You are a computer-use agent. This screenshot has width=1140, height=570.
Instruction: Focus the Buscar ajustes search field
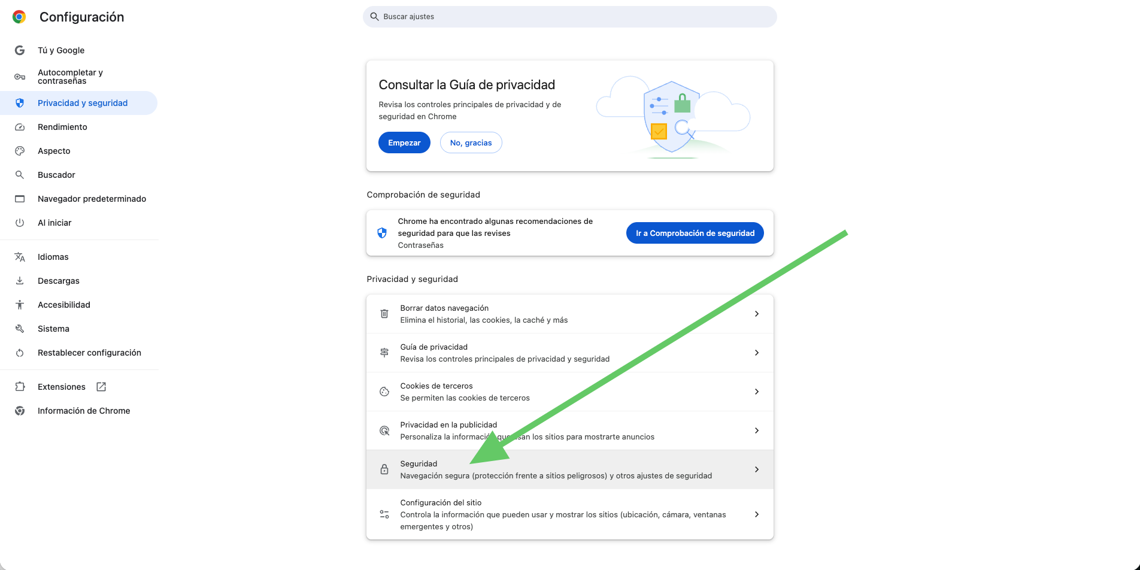click(569, 17)
